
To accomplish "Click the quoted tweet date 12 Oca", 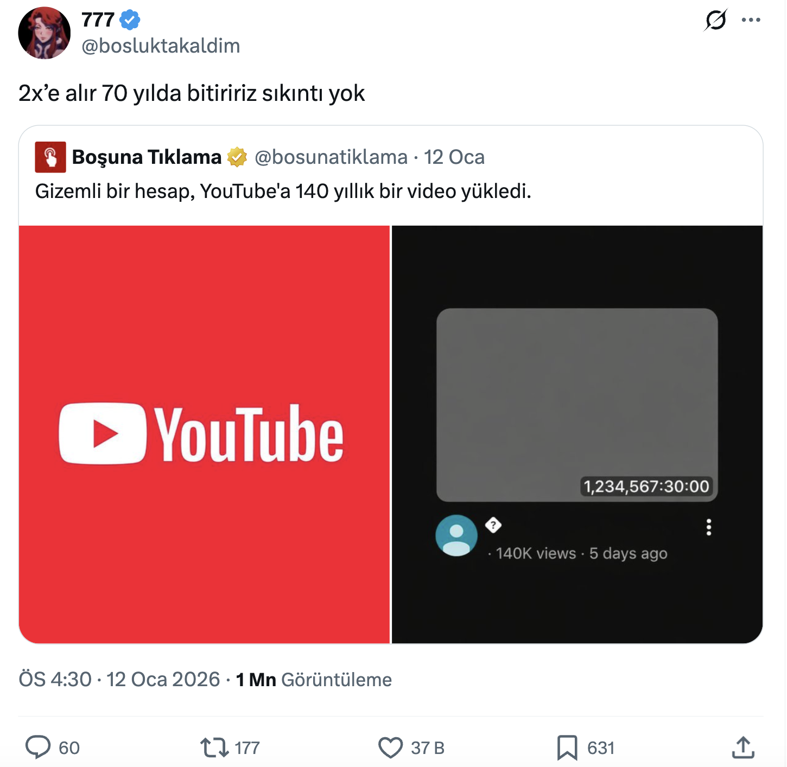I will click(454, 157).
